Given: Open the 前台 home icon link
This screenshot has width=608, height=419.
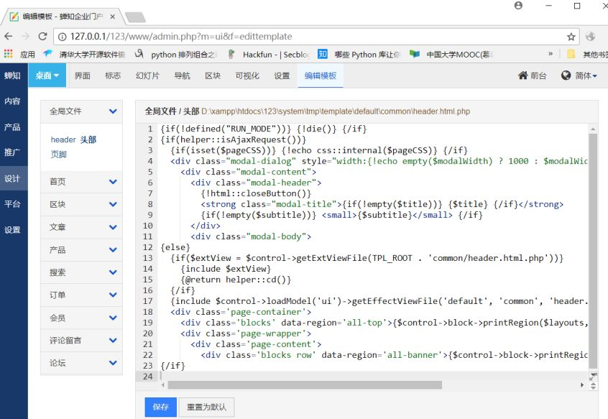Looking at the screenshot, I should click(532, 75).
